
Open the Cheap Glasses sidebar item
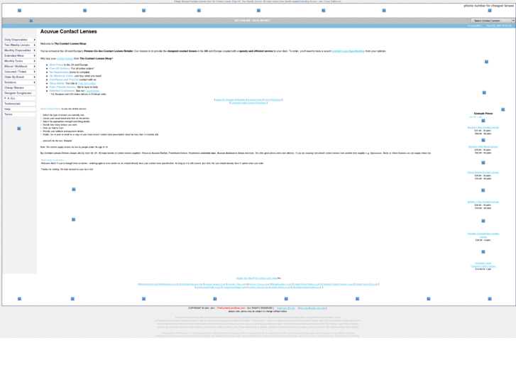[19, 87]
